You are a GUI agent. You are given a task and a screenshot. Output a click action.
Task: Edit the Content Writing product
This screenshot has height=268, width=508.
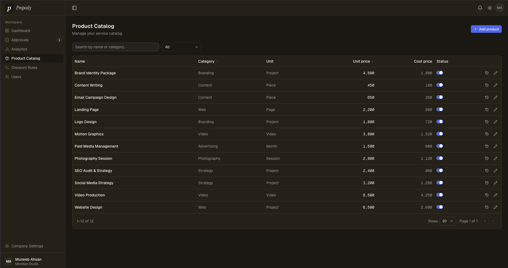pos(496,85)
